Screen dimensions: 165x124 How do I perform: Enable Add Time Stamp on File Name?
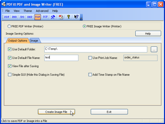[x=90, y=75]
